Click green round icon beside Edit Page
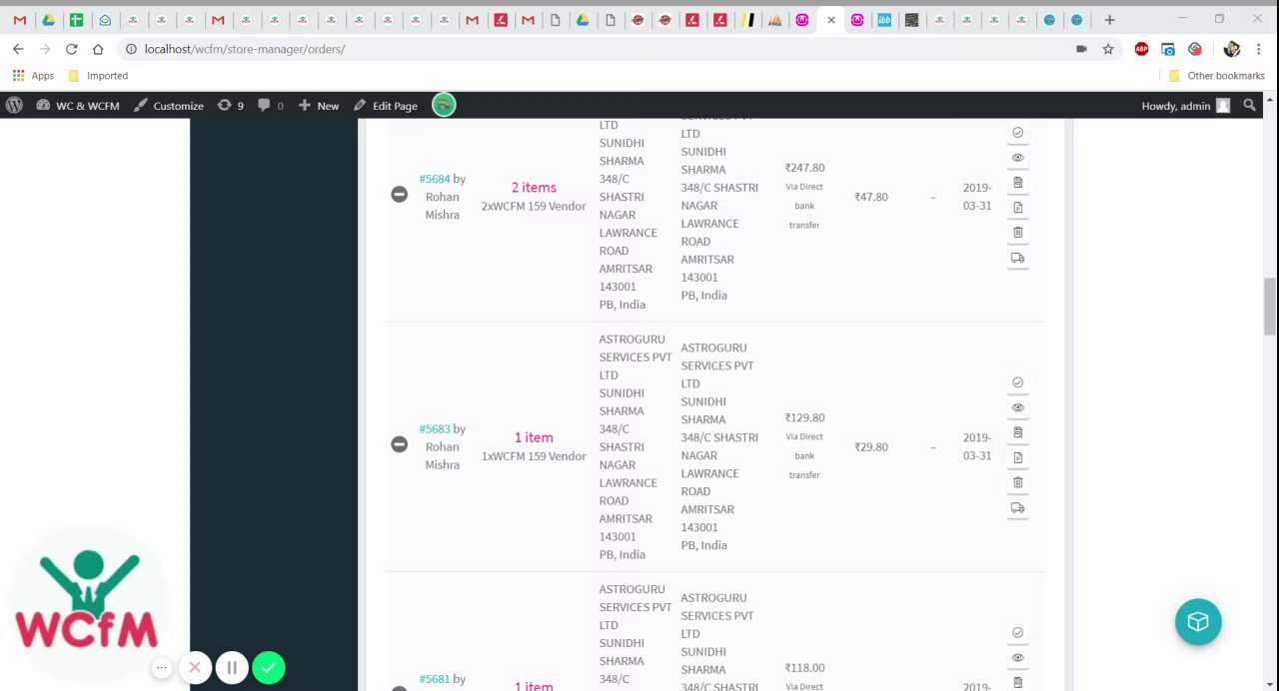The image size is (1279, 691). click(x=444, y=105)
